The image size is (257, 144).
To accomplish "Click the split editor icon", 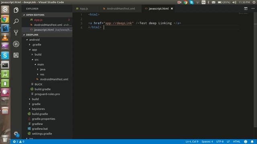I will tap(245, 9).
